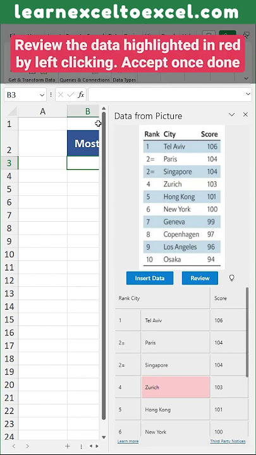This screenshot has width=256, height=455.
Task: Click the Insert Data button
Action: (x=150, y=278)
